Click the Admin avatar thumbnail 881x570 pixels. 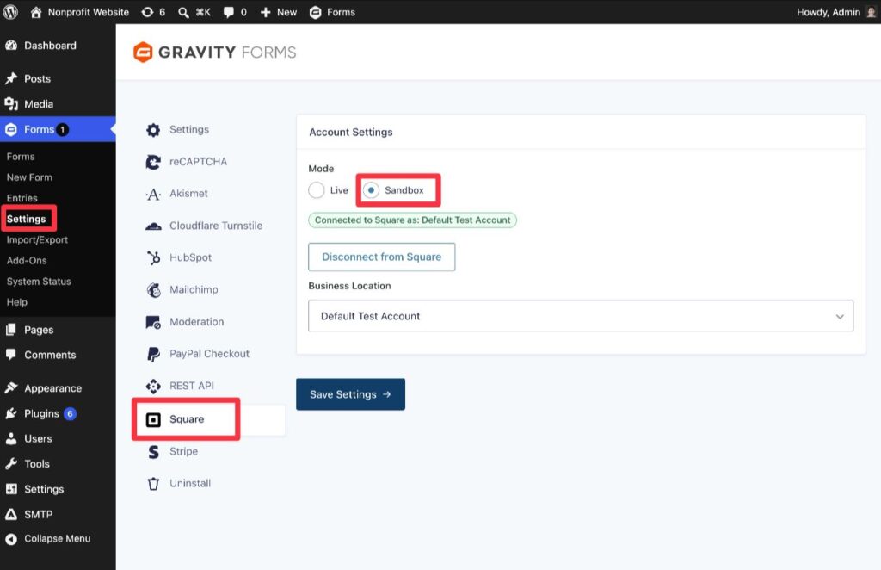tap(872, 12)
